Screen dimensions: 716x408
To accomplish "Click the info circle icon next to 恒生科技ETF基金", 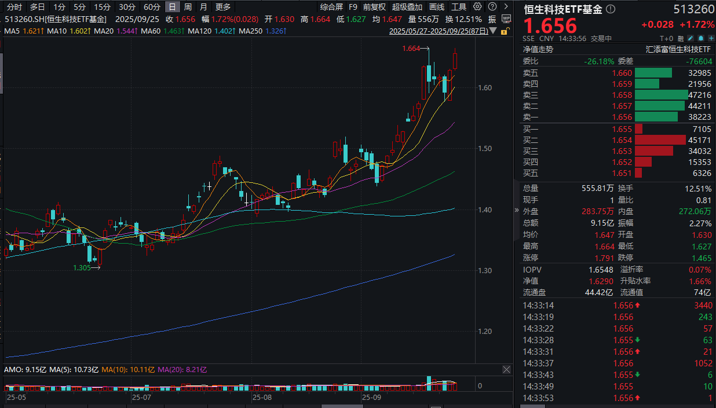I will tap(610, 9).
